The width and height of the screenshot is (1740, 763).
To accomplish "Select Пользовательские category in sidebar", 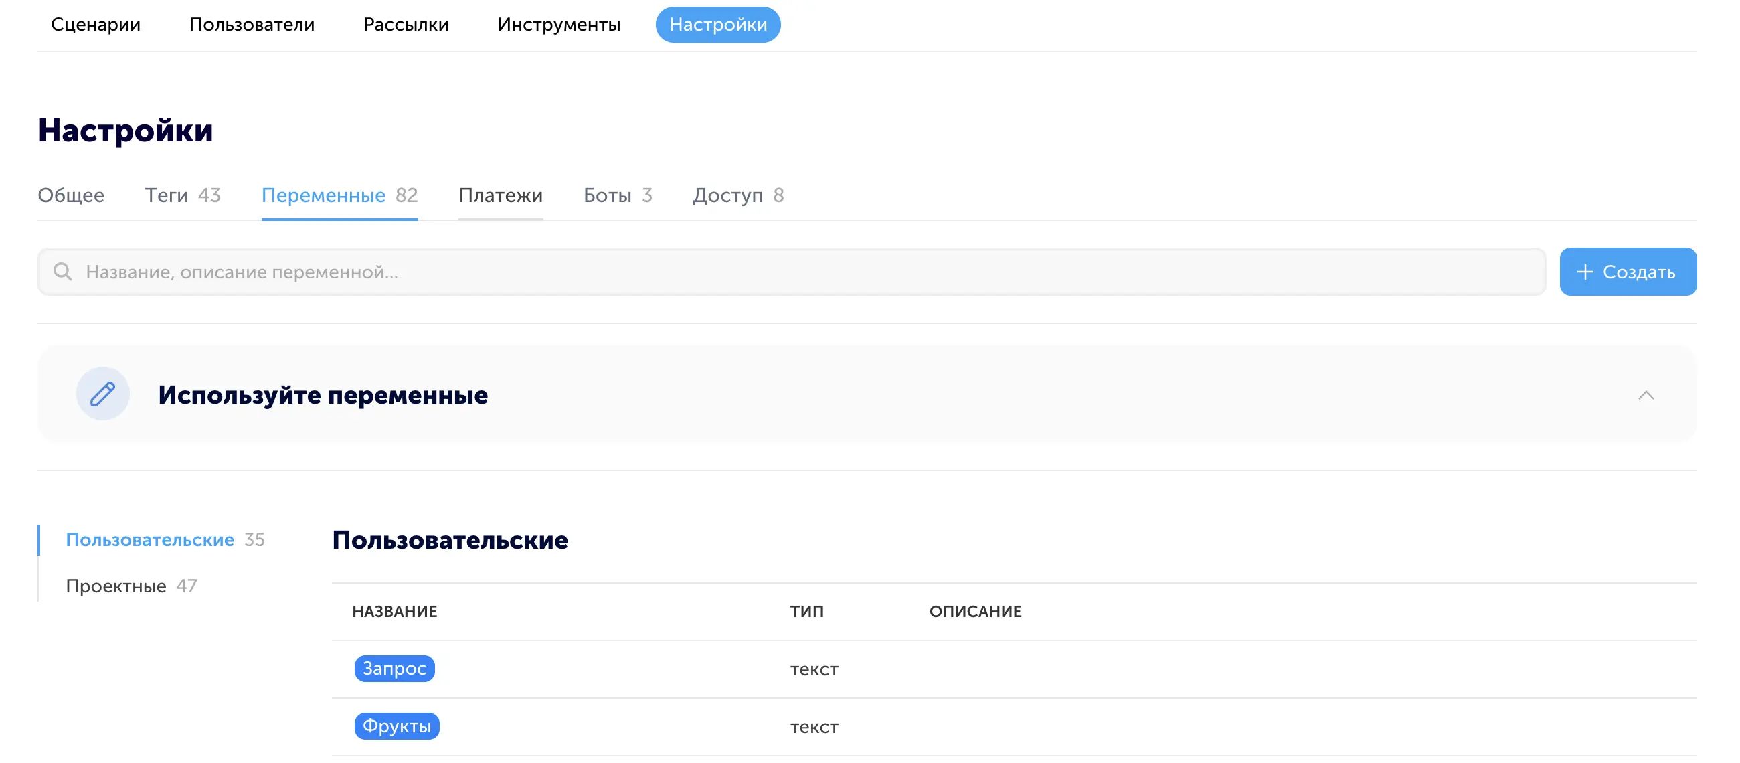I will (x=165, y=539).
